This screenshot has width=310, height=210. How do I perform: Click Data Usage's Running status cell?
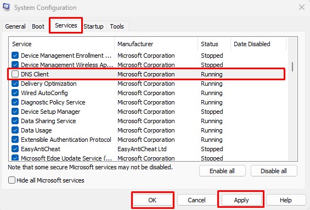212,130
